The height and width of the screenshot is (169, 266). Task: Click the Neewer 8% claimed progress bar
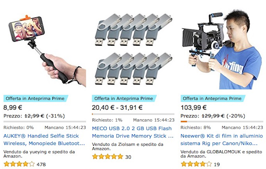[222, 122]
